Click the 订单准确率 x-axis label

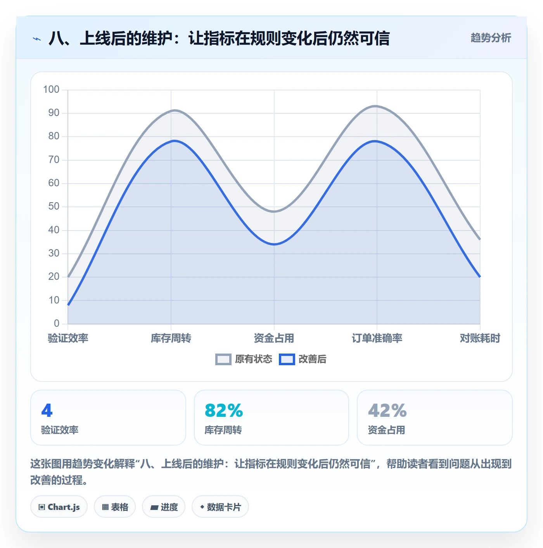click(377, 338)
